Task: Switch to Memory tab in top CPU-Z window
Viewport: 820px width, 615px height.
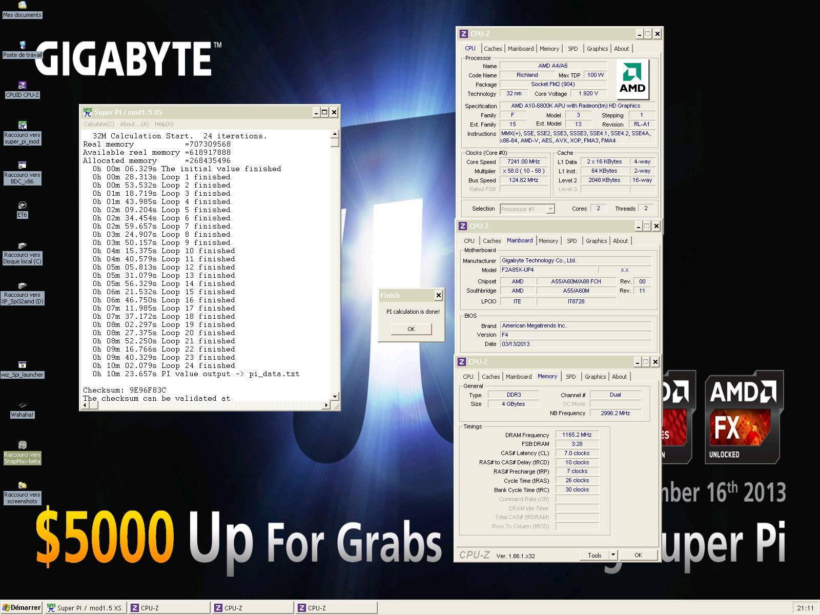Action: click(549, 49)
